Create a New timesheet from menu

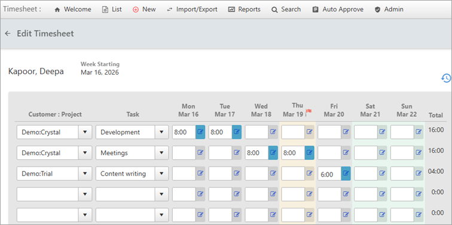pos(144,10)
